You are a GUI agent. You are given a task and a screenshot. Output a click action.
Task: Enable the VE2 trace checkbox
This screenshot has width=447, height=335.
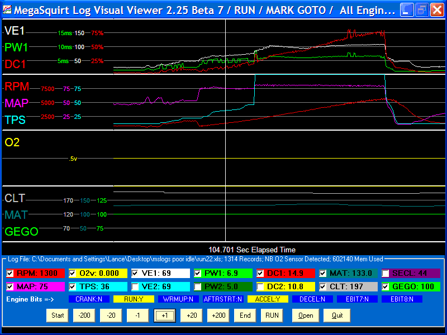(x=136, y=286)
